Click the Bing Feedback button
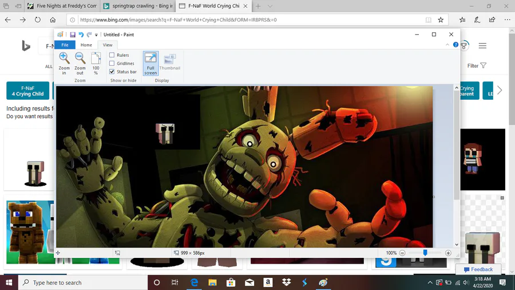Image resolution: width=515 pixels, height=290 pixels. pos(478,269)
